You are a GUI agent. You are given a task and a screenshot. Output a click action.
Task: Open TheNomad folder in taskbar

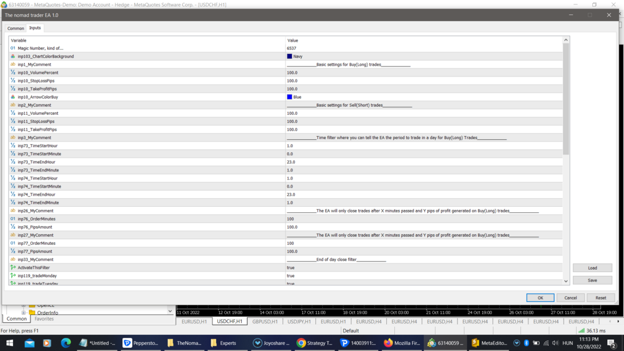pyautogui.click(x=184, y=343)
